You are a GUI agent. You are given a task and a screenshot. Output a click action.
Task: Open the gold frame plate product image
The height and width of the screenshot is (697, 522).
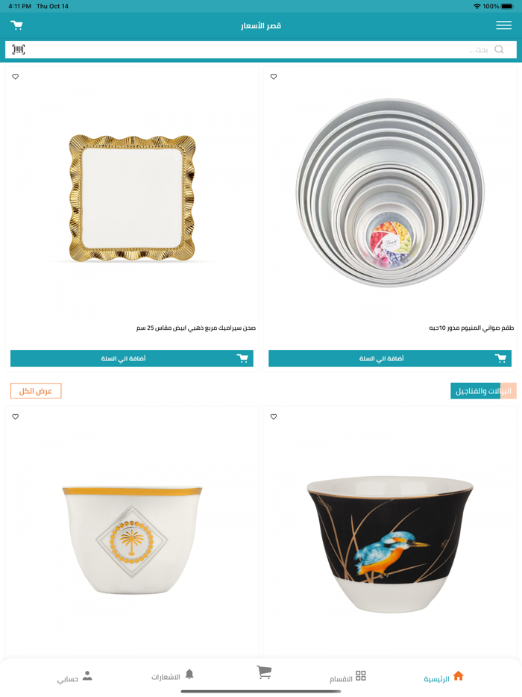coord(132,199)
